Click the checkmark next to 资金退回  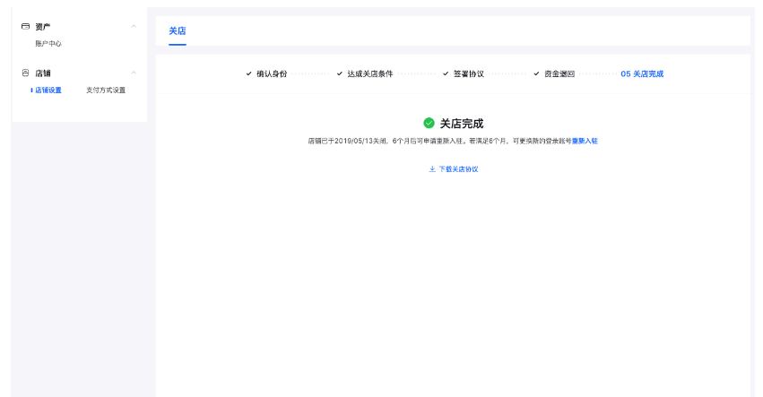tap(537, 73)
